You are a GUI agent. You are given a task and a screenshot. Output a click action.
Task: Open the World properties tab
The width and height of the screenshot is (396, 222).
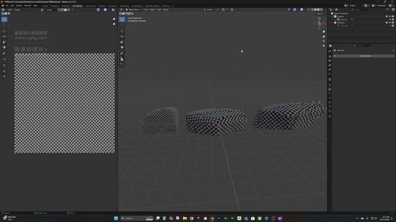click(330, 75)
